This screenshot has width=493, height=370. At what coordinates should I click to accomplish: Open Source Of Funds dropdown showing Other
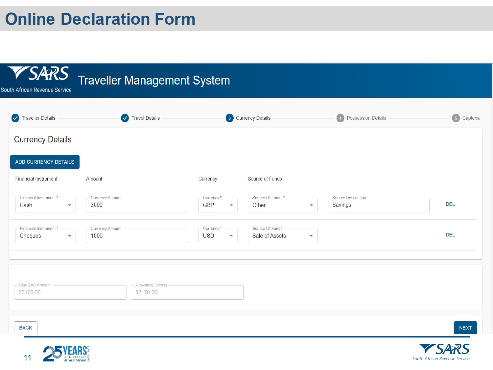tap(282, 205)
